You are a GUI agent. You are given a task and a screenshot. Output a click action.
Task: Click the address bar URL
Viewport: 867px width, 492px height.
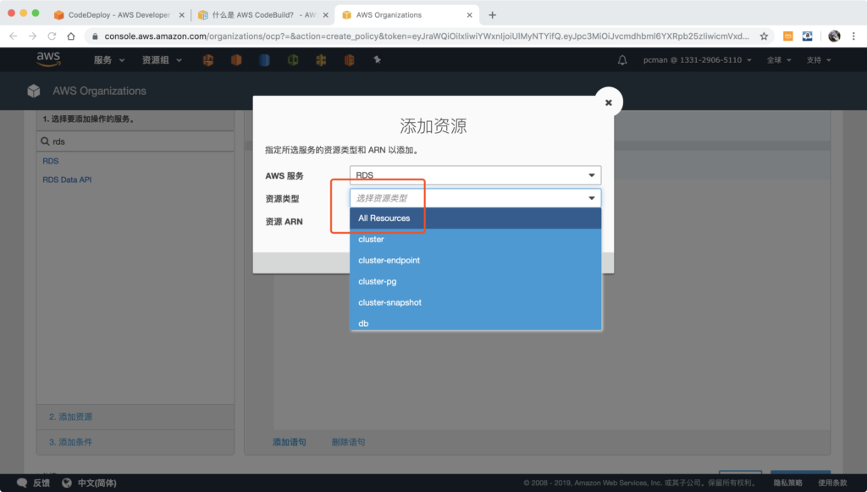427,36
